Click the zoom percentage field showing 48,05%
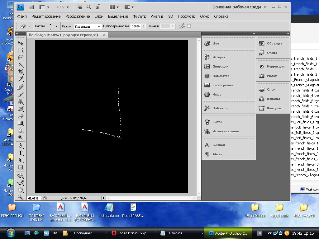 click(33, 198)
